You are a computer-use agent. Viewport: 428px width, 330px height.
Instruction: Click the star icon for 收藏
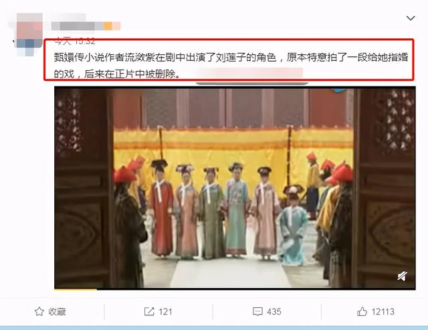pos(39,312)
